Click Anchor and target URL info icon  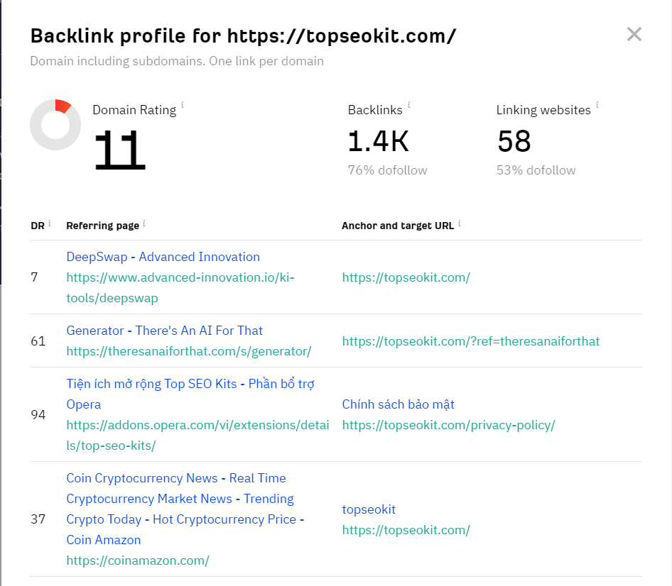tap(460, 223)
